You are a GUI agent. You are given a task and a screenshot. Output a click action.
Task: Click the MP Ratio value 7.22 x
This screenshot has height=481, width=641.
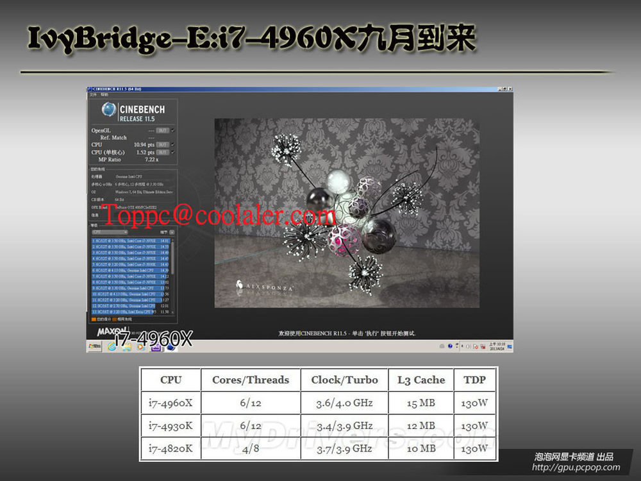[151, 160]
